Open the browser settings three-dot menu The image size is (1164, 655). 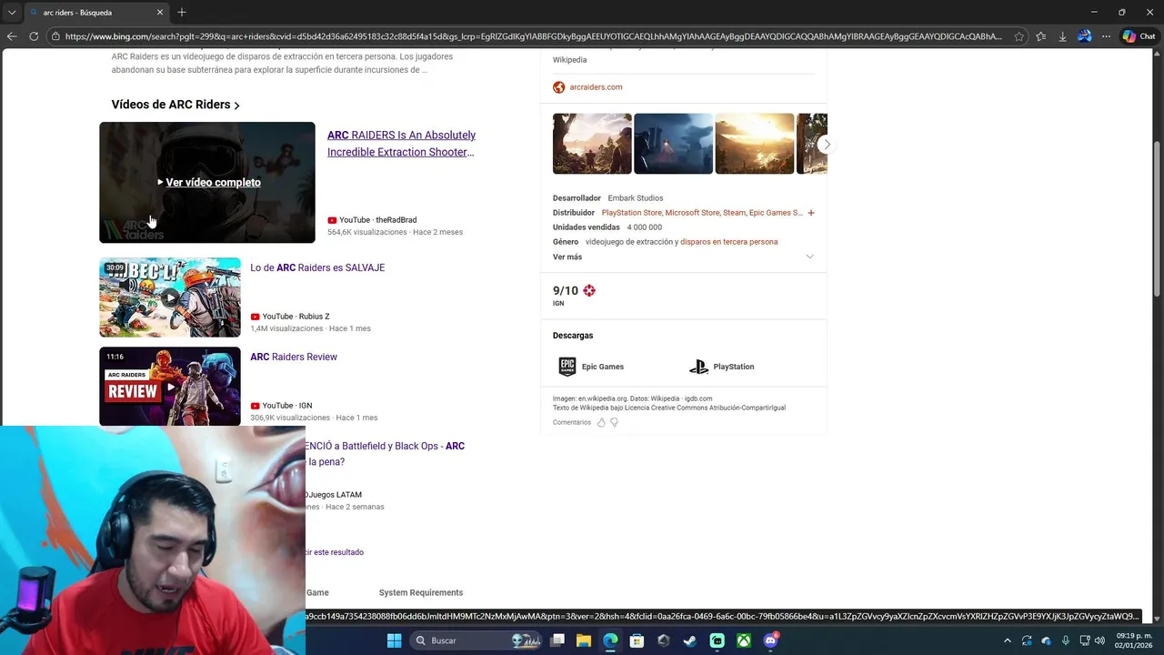coord(1106,36)
